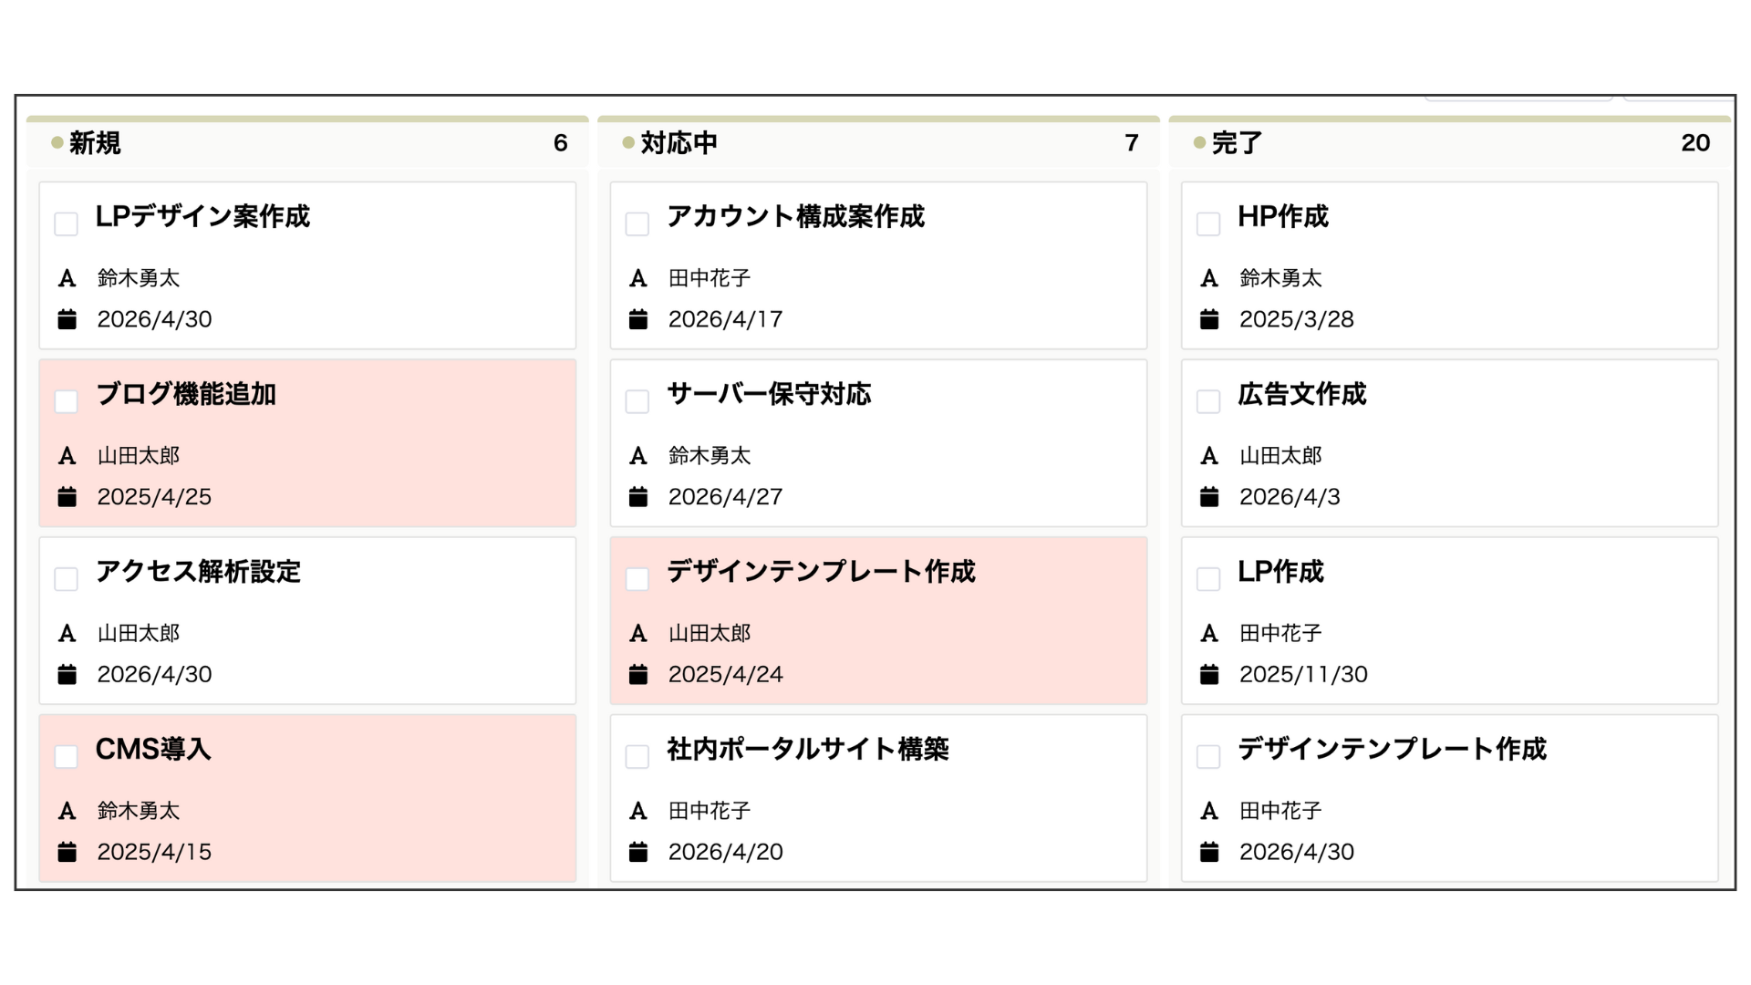Mark HP作成 task checkbox
Viewport: 1751px width, 985px height.
click(1207, 223)
